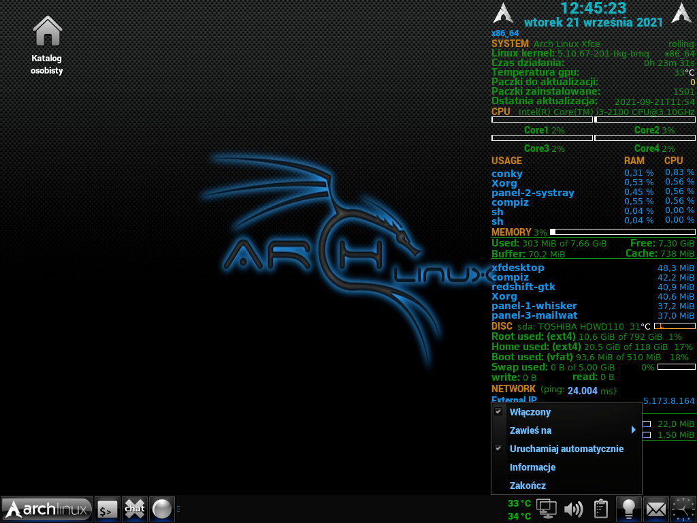Open the mail watcher envelope icon

point(656,509)
